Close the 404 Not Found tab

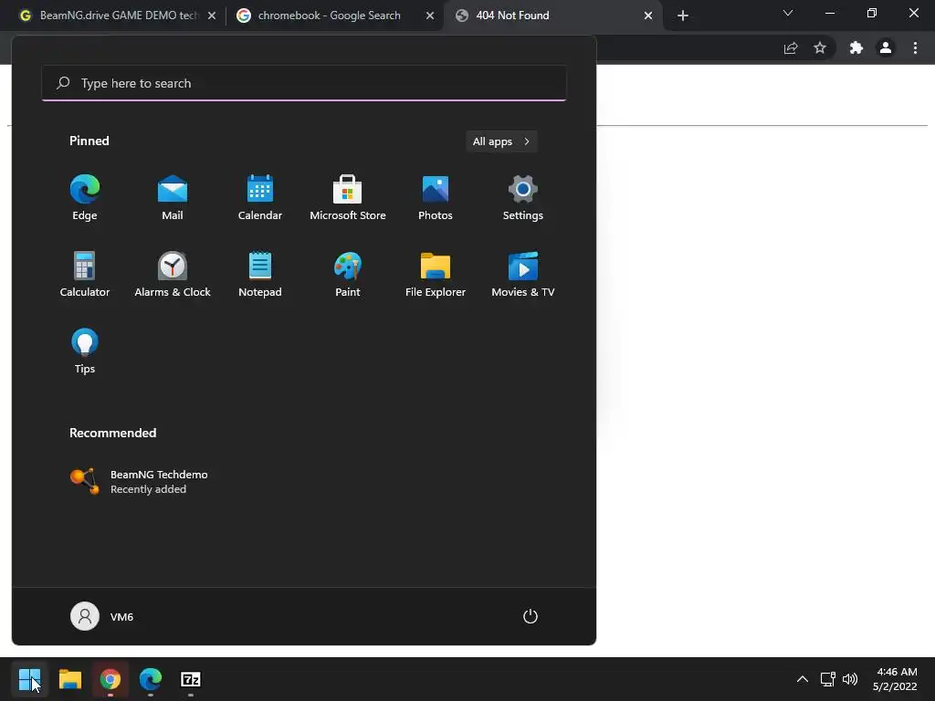click(648, 16)
